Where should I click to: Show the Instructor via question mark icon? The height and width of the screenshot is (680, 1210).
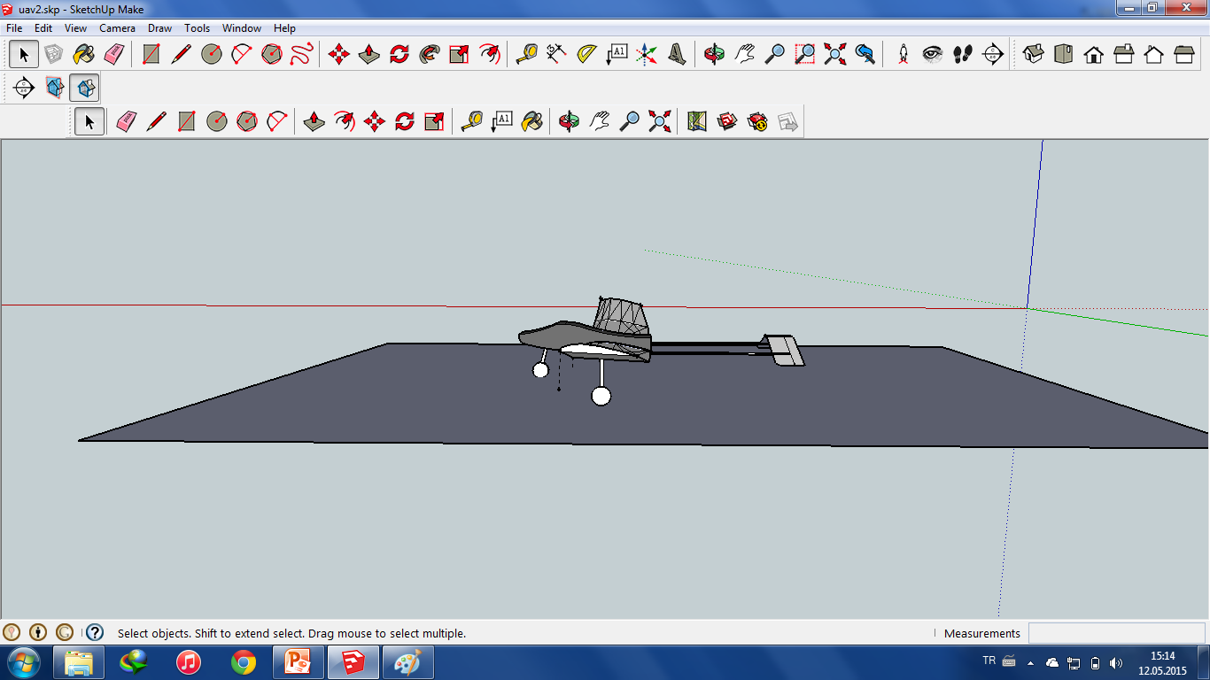(95, 632)
